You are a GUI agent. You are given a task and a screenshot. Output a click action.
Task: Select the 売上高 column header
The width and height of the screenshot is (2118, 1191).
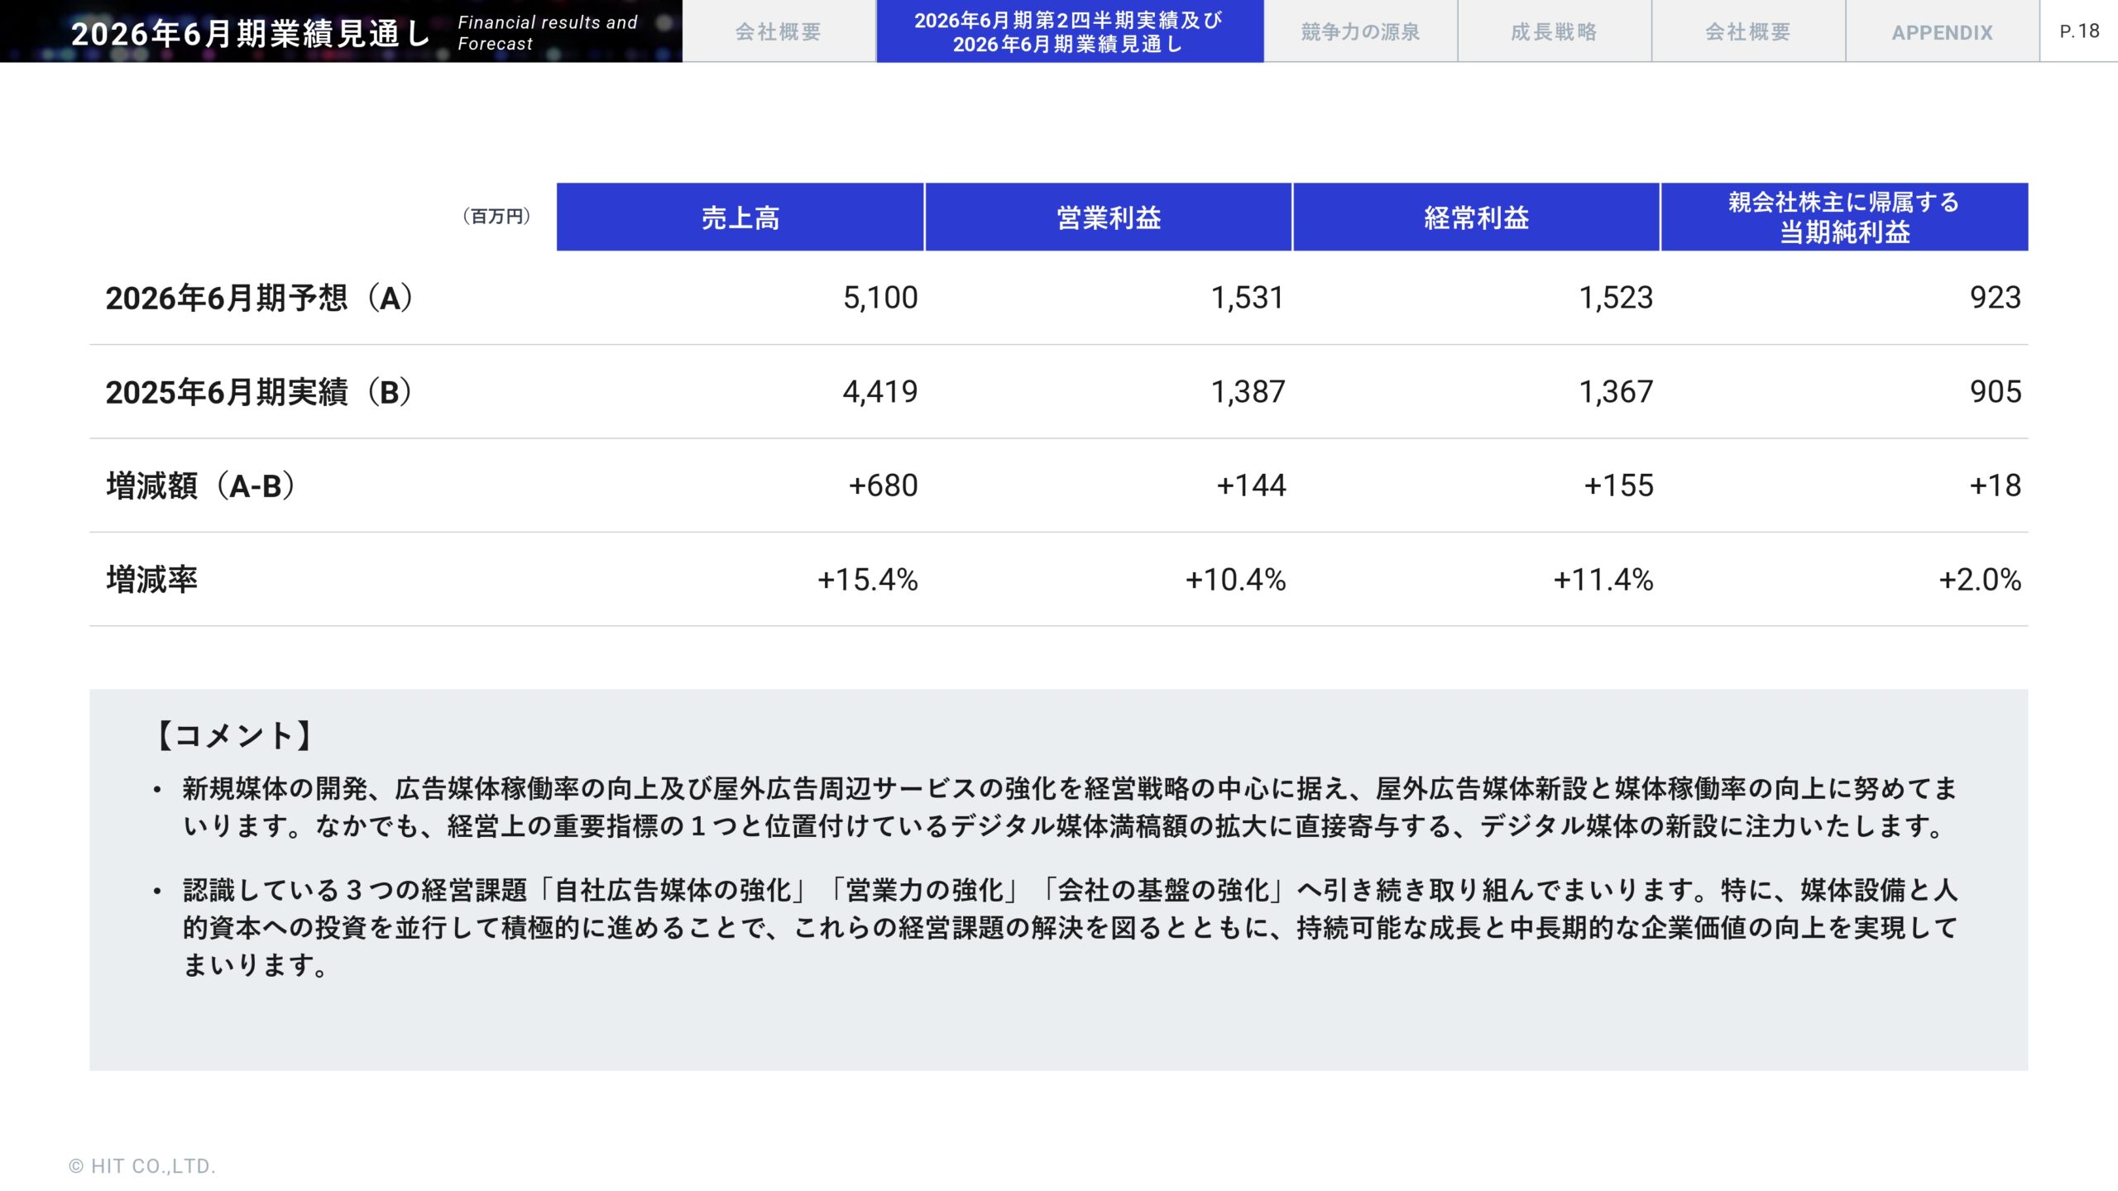pos(740,218)
